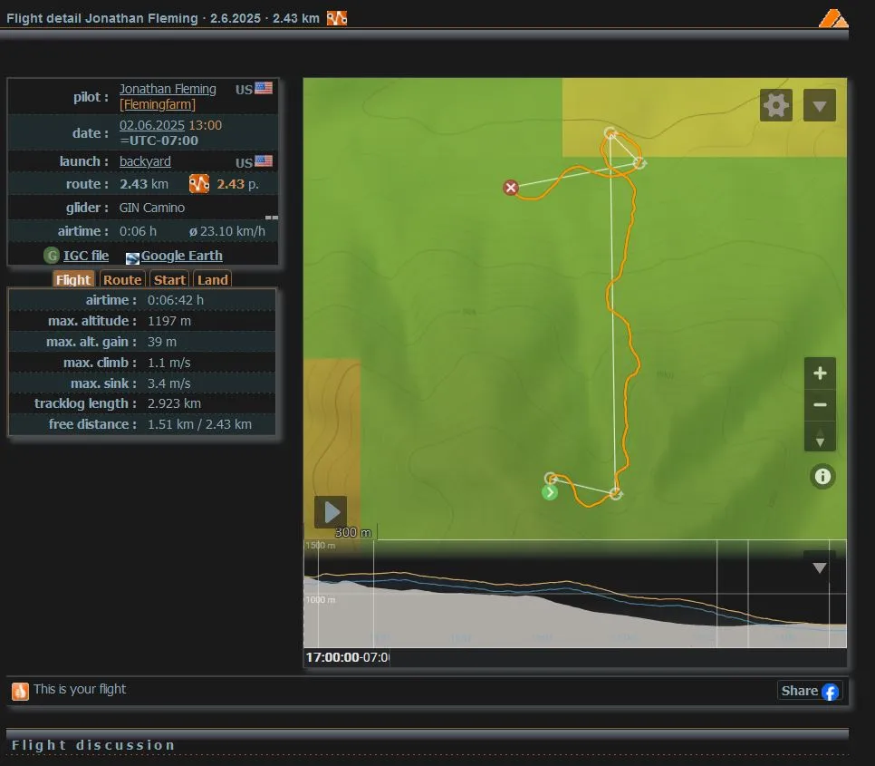Select the Flight tab

[x=73, y=279]
